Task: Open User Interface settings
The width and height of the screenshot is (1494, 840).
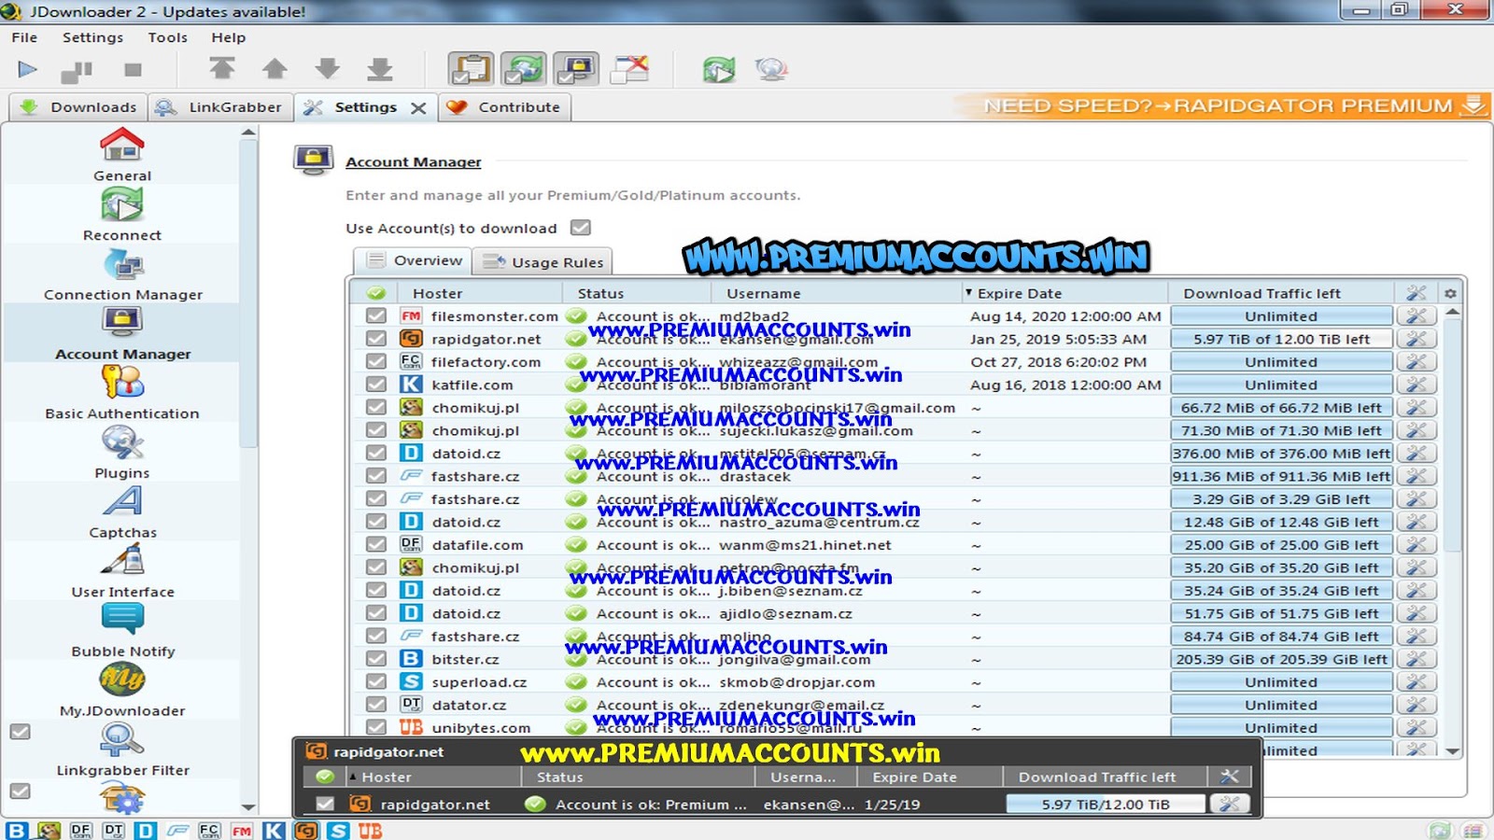Action: (x=122, y=572)
